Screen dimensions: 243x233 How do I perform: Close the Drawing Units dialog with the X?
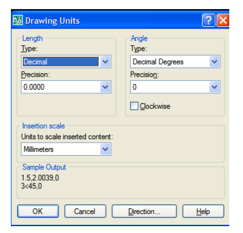[223, 20]
